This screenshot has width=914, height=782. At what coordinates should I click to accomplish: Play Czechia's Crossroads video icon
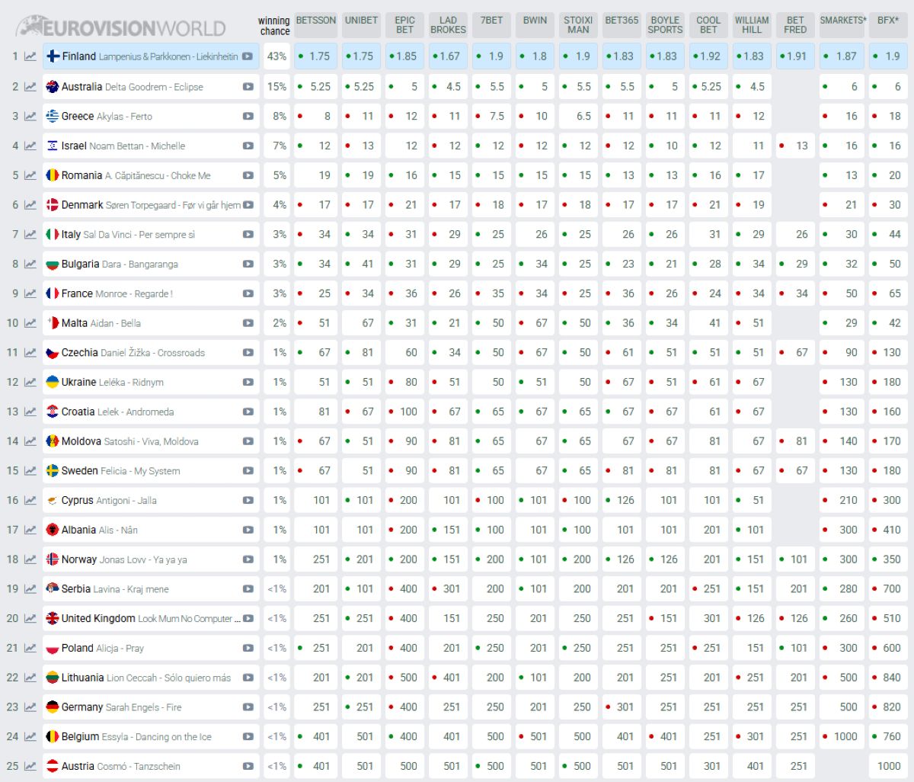coord(248,353)
